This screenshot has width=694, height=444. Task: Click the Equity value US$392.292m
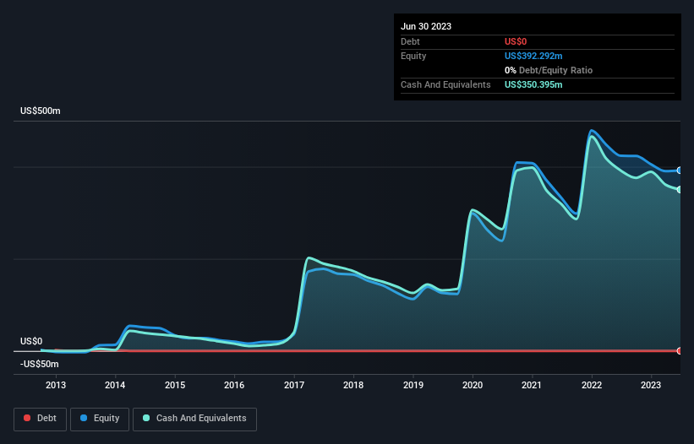click(533, 56)
